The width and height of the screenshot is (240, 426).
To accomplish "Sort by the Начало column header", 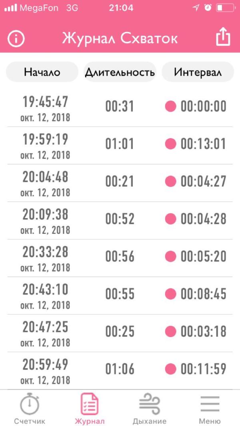I will [42, 72].
